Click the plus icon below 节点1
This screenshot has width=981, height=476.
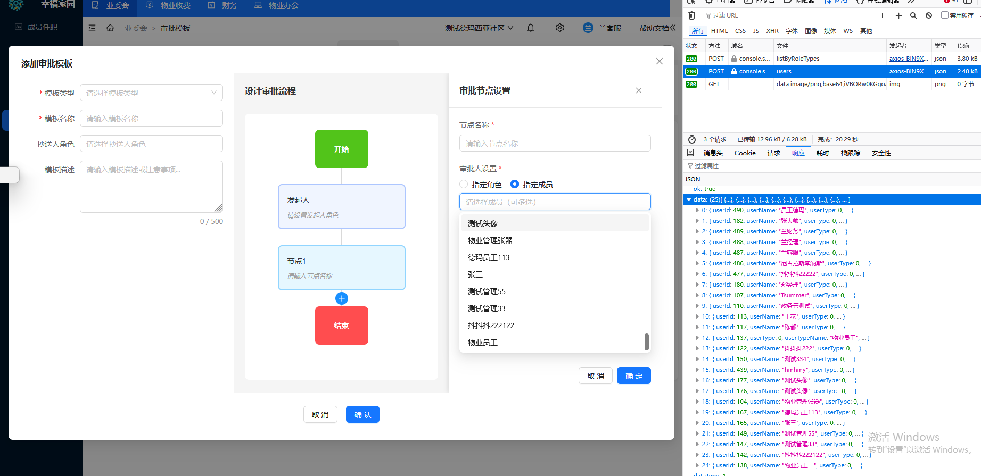point(342,298)
